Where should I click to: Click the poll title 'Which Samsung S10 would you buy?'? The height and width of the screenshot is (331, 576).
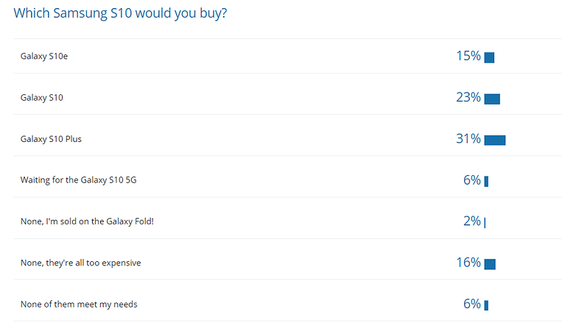click(x=120, y=13)
